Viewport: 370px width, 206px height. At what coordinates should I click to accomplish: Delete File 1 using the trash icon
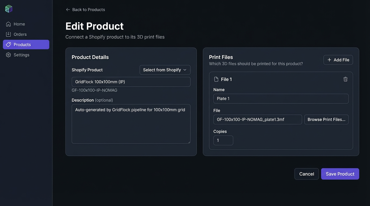(x=345, y=79)
